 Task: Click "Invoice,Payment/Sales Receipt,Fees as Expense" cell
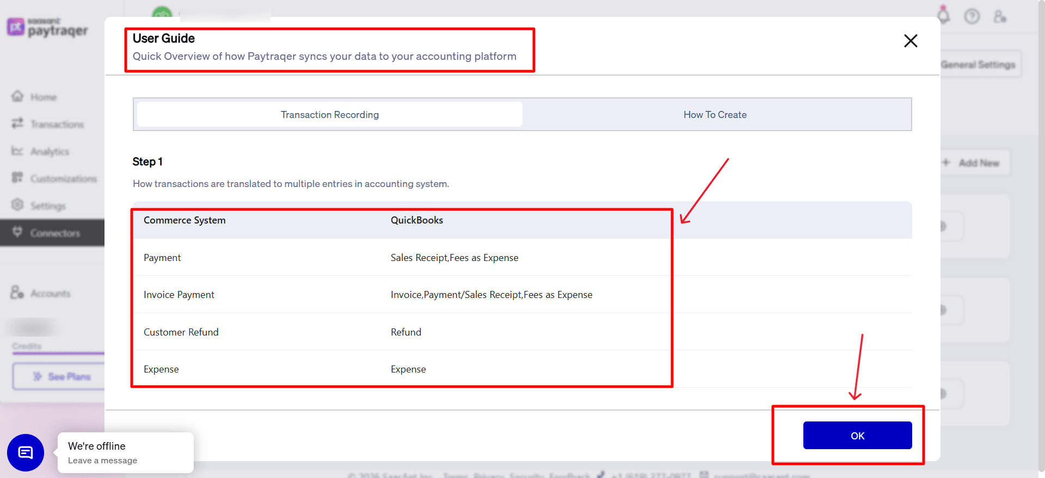(x=491, y=295)
